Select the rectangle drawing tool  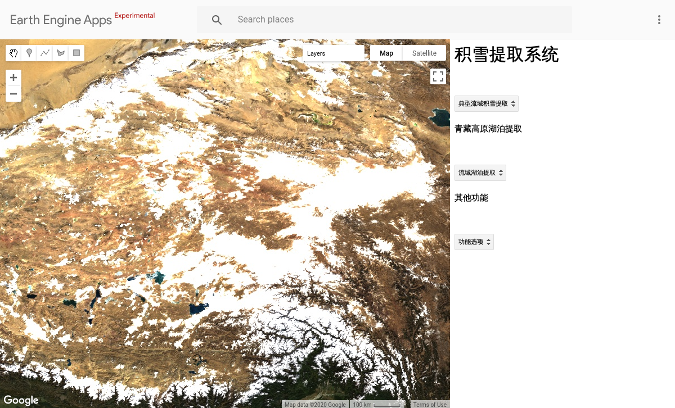[x=76, y=53]
